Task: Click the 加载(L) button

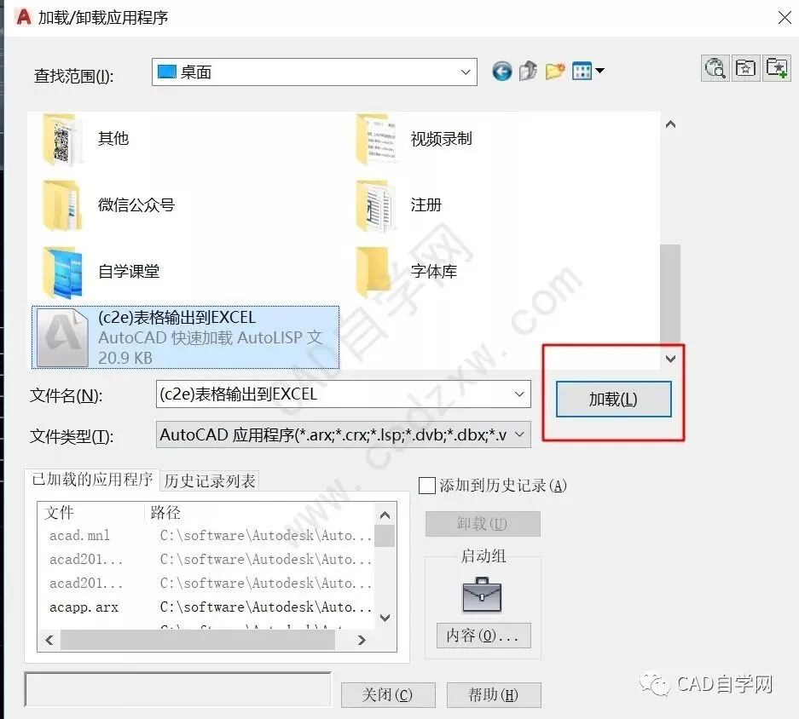Action: pyautogui.click(x=613, y=400)
